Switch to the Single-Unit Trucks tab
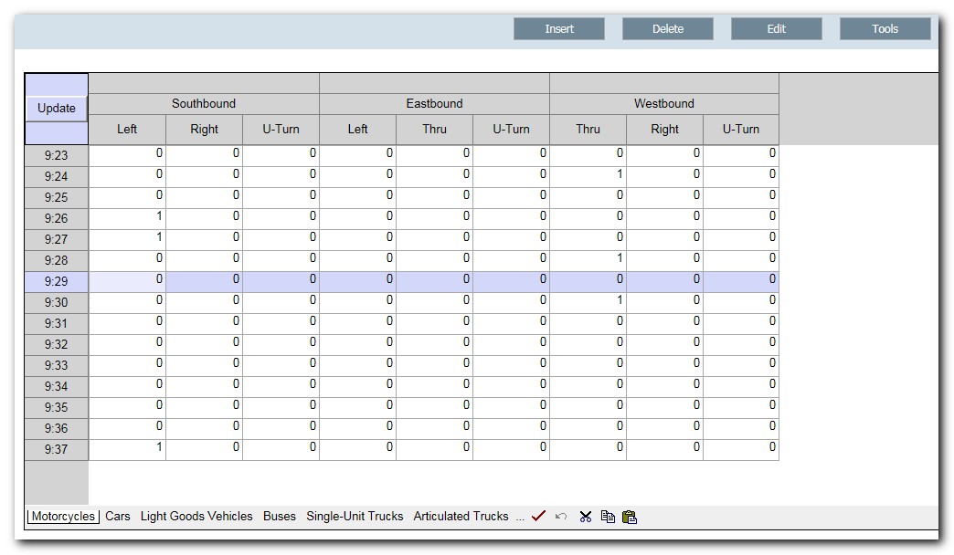 coord(355,516)
